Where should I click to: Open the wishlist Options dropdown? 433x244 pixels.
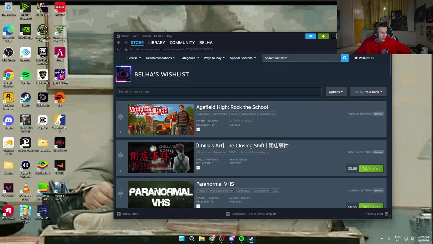point(336,92)
